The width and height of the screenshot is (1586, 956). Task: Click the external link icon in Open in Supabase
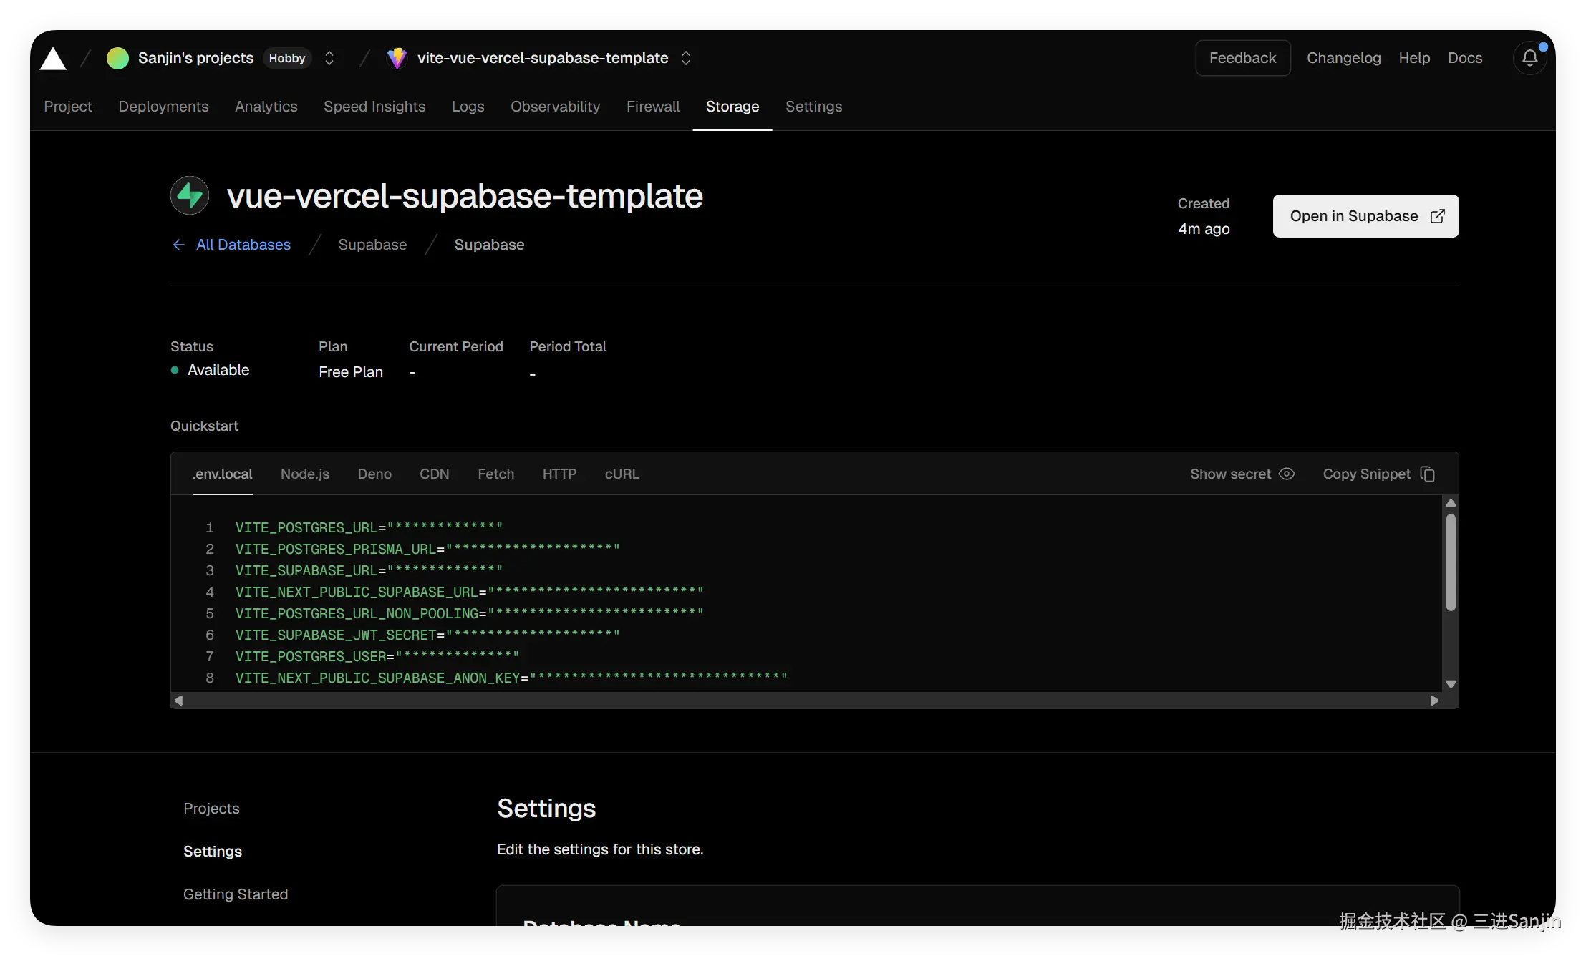click(x=1437, y=216)
